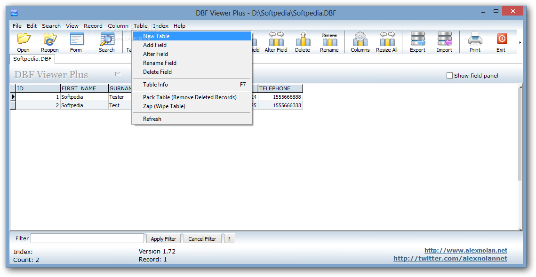536x277 pixels.
Task: Select the cell containing Test in row 2
Action: click(120, 105)
